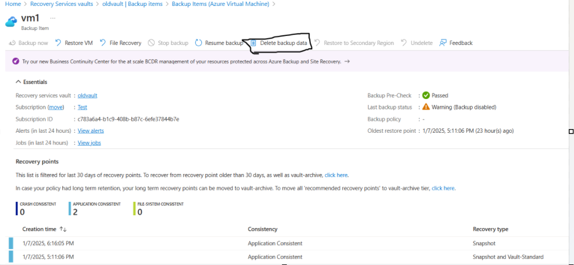
Task: Click Delete backup data toolbar label
Action: [284, 43]
